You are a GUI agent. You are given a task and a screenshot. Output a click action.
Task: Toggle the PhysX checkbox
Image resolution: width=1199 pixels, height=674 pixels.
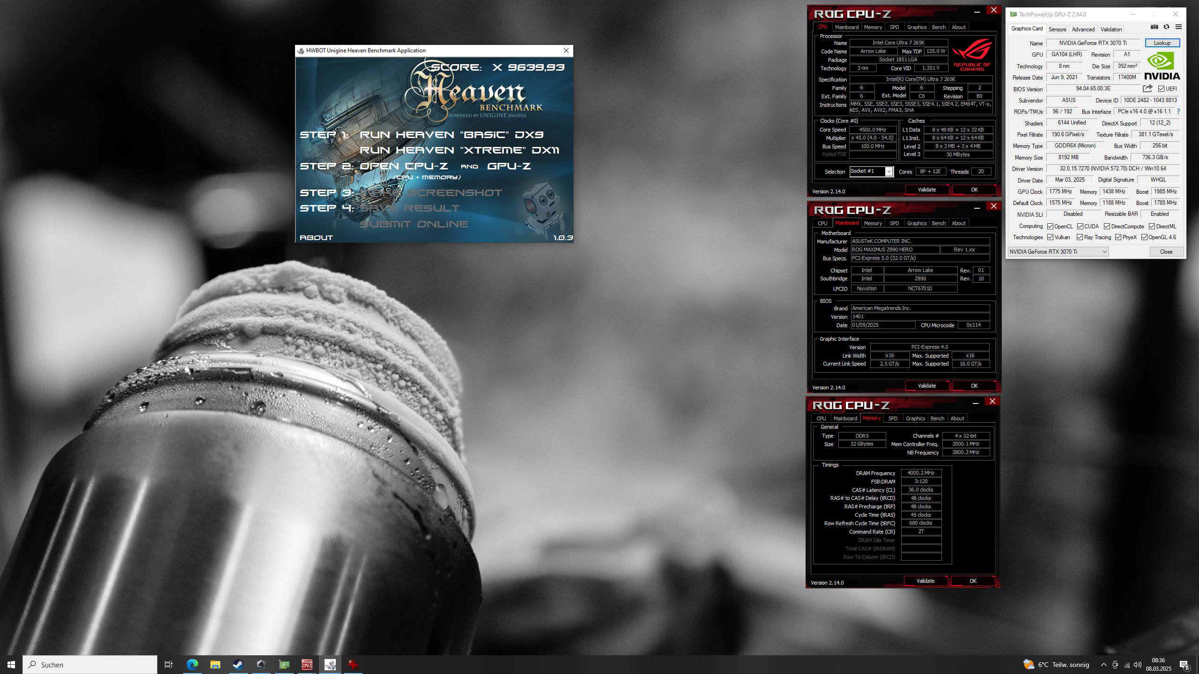pyautogui.click(x=1118, y=237)
